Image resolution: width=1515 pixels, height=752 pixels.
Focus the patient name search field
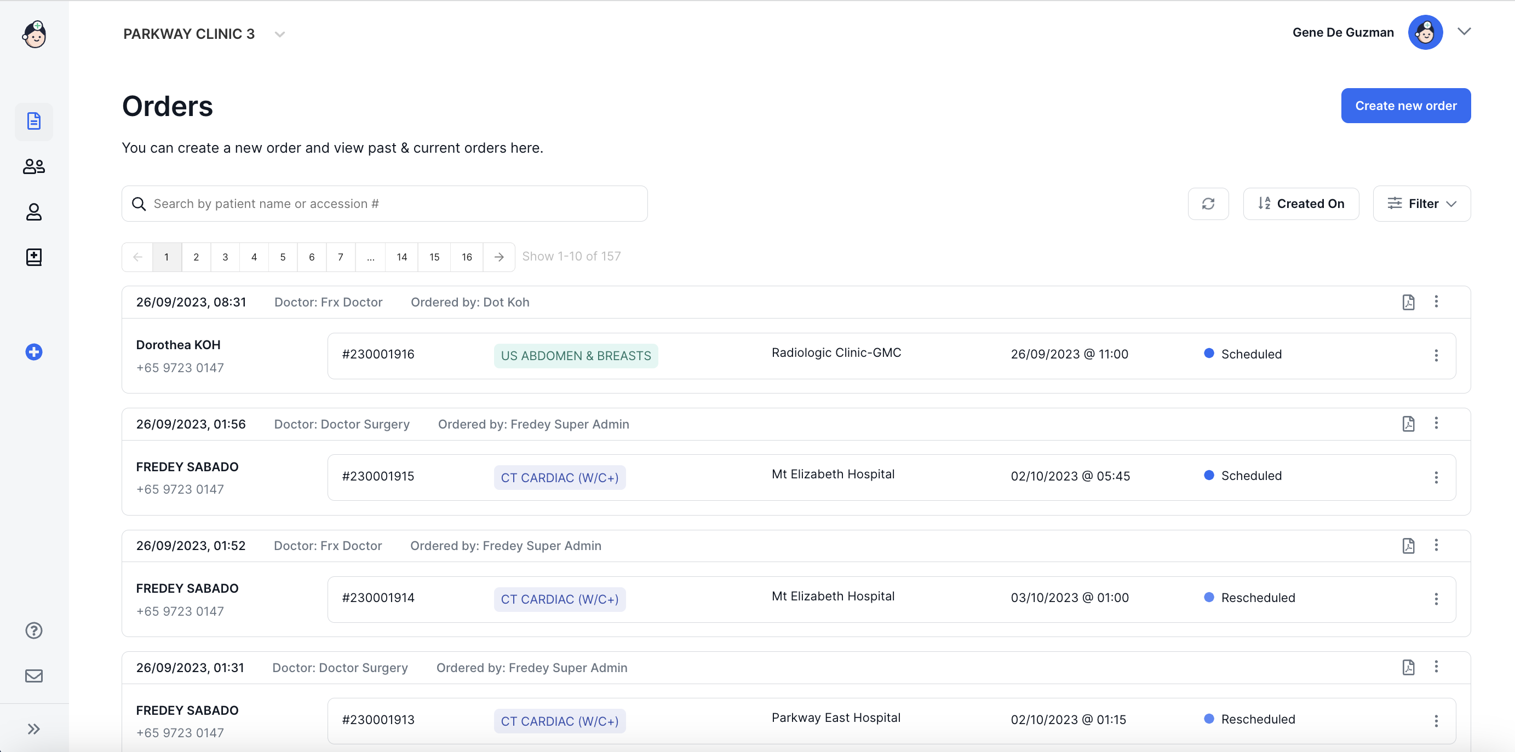385,204
